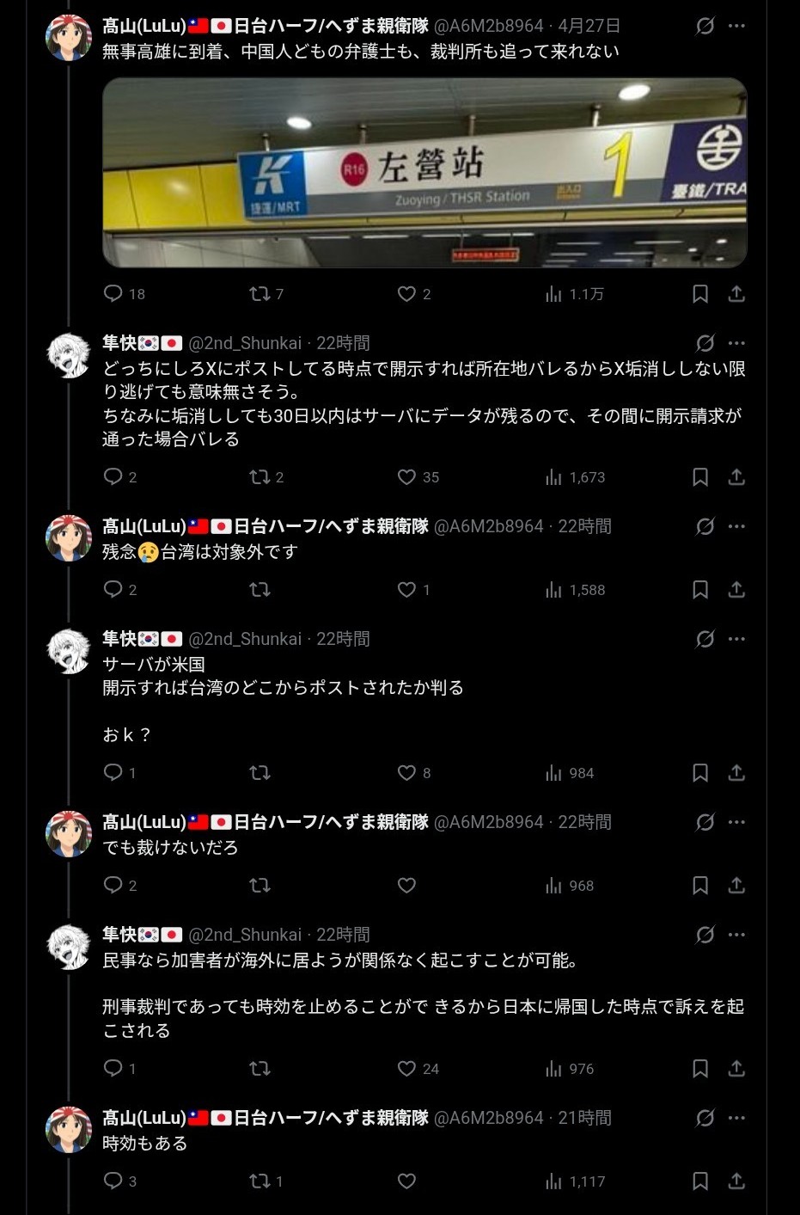Viewport: 800px width, 1215px height.
Task: Click 高山 avatar on the 残念 reply
Action: coord(68,538)
